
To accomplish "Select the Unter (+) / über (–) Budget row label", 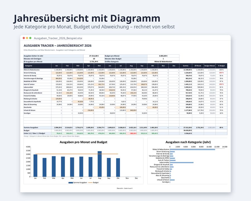I will [x=37, y=133].
